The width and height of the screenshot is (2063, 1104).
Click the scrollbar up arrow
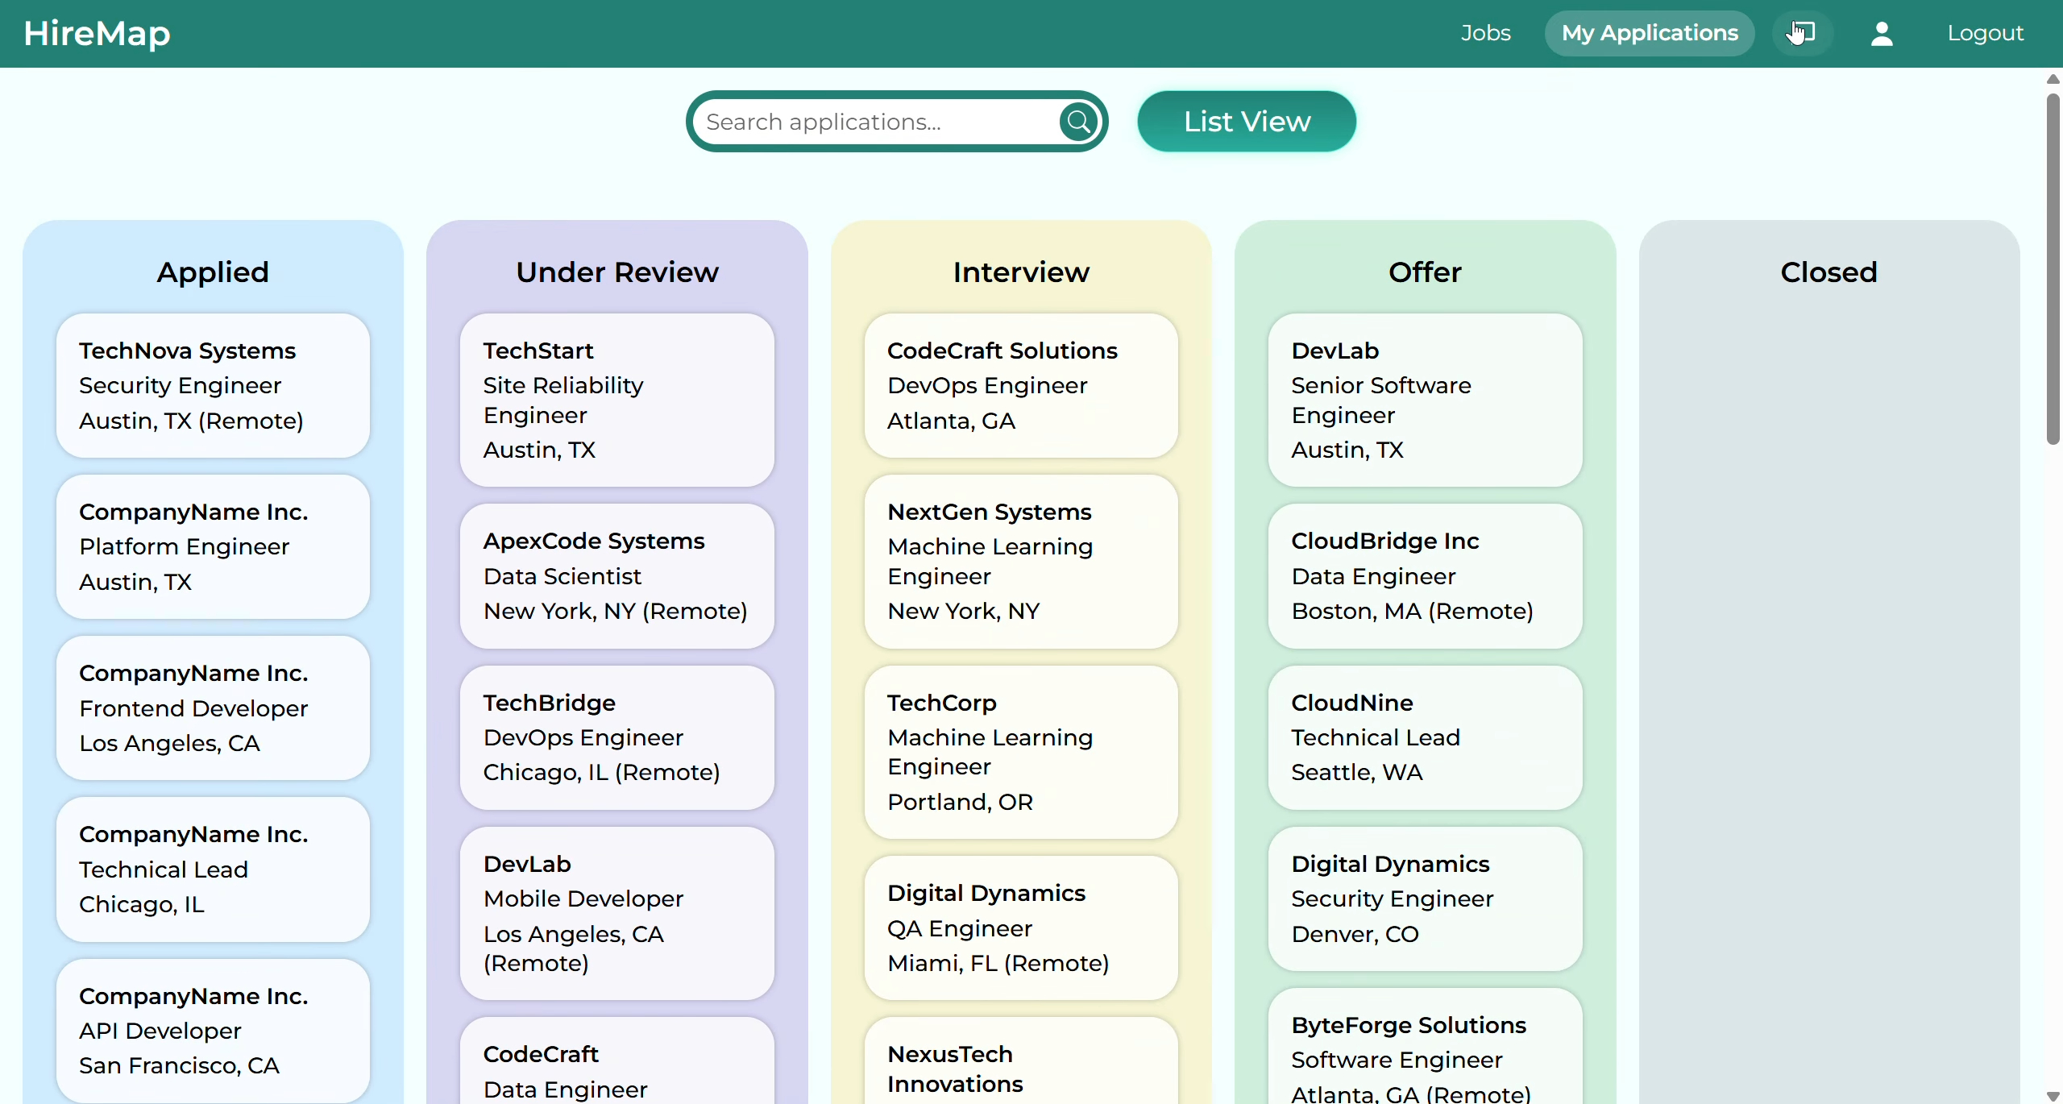(x=2053, y=79)
